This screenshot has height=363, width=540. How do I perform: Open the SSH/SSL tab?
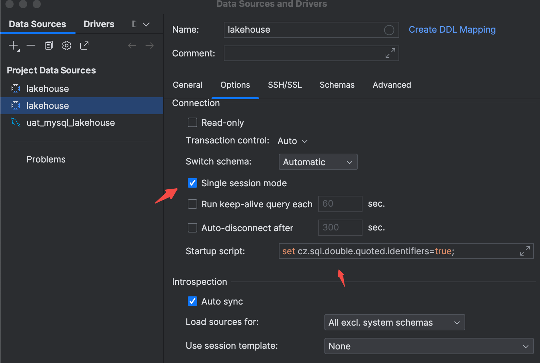pos(285,85)
